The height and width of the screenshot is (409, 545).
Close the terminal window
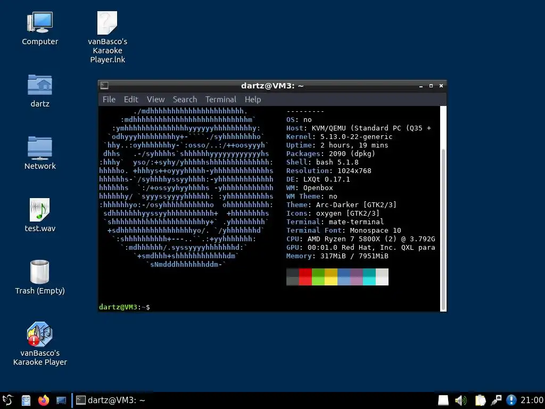tap(441, 86)
